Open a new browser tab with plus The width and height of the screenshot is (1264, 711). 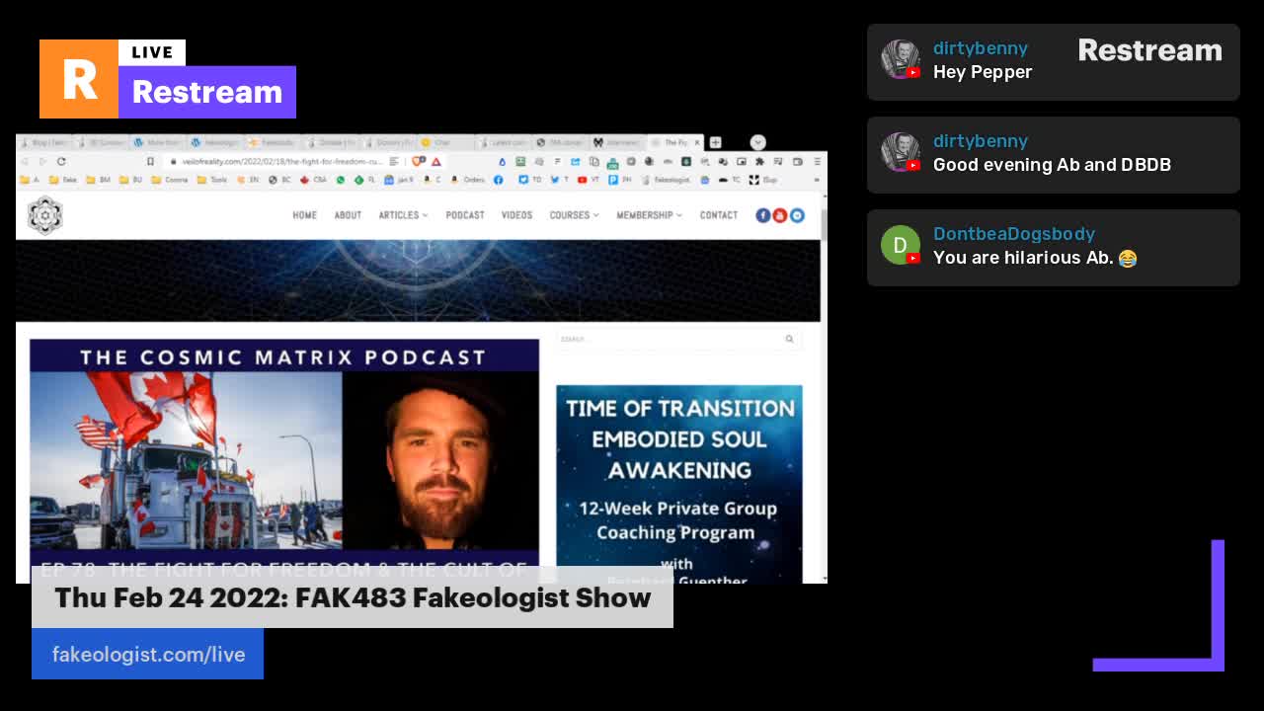point(715,142)
